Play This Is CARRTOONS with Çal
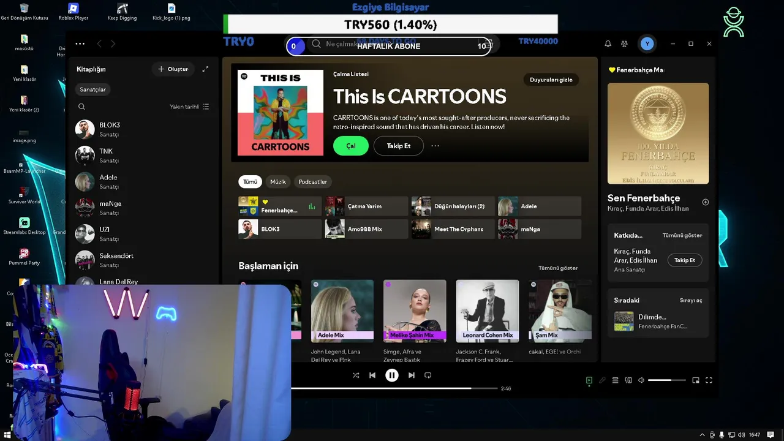 point(351,146)
